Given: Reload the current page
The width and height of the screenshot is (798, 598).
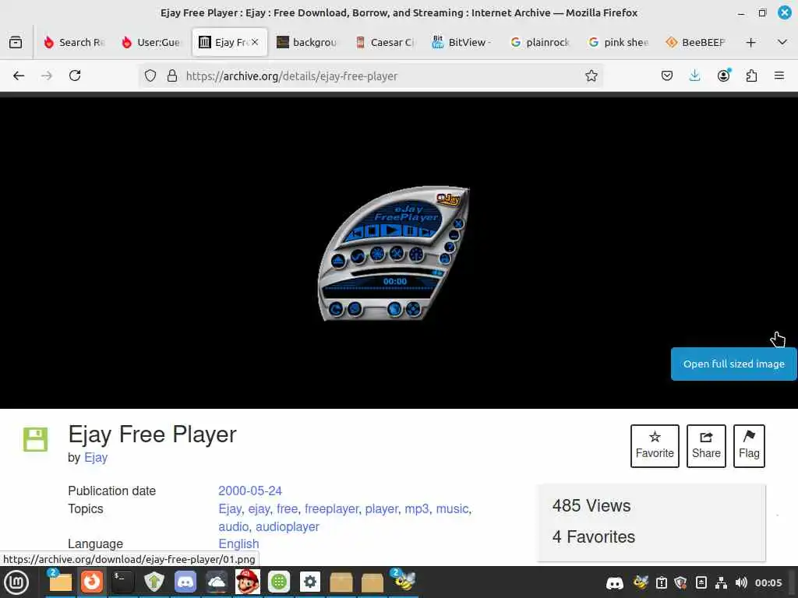Looking at the screenshot, I should point(75,76).
